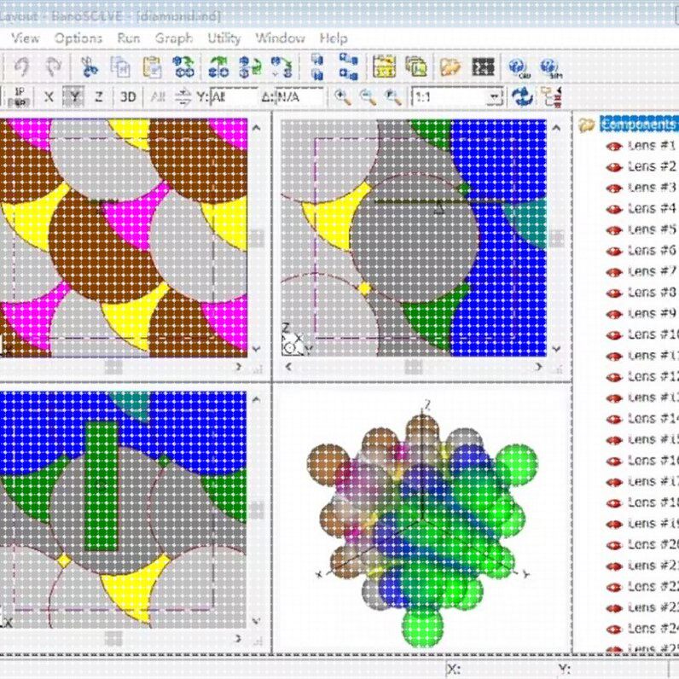679x679 pixels.
Task: Click the zoom in magnifier icon
Action: 342,97
